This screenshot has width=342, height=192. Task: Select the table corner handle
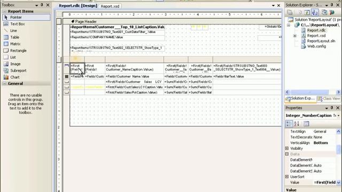pyautogui.click(x=66, y=59)
